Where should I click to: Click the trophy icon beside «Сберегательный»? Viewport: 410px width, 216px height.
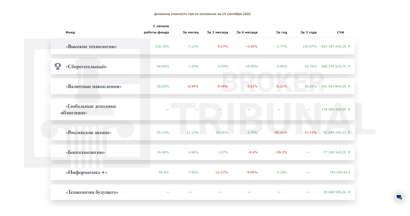(58, 66)
